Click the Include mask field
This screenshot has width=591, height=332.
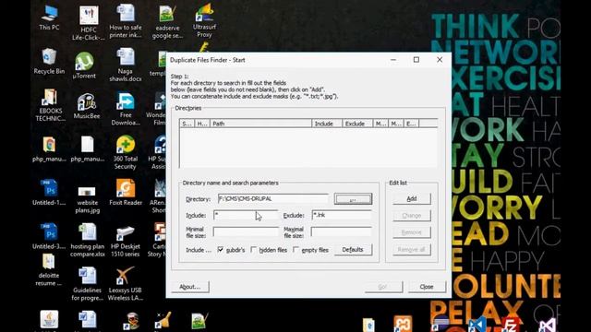tap(246, 215)
